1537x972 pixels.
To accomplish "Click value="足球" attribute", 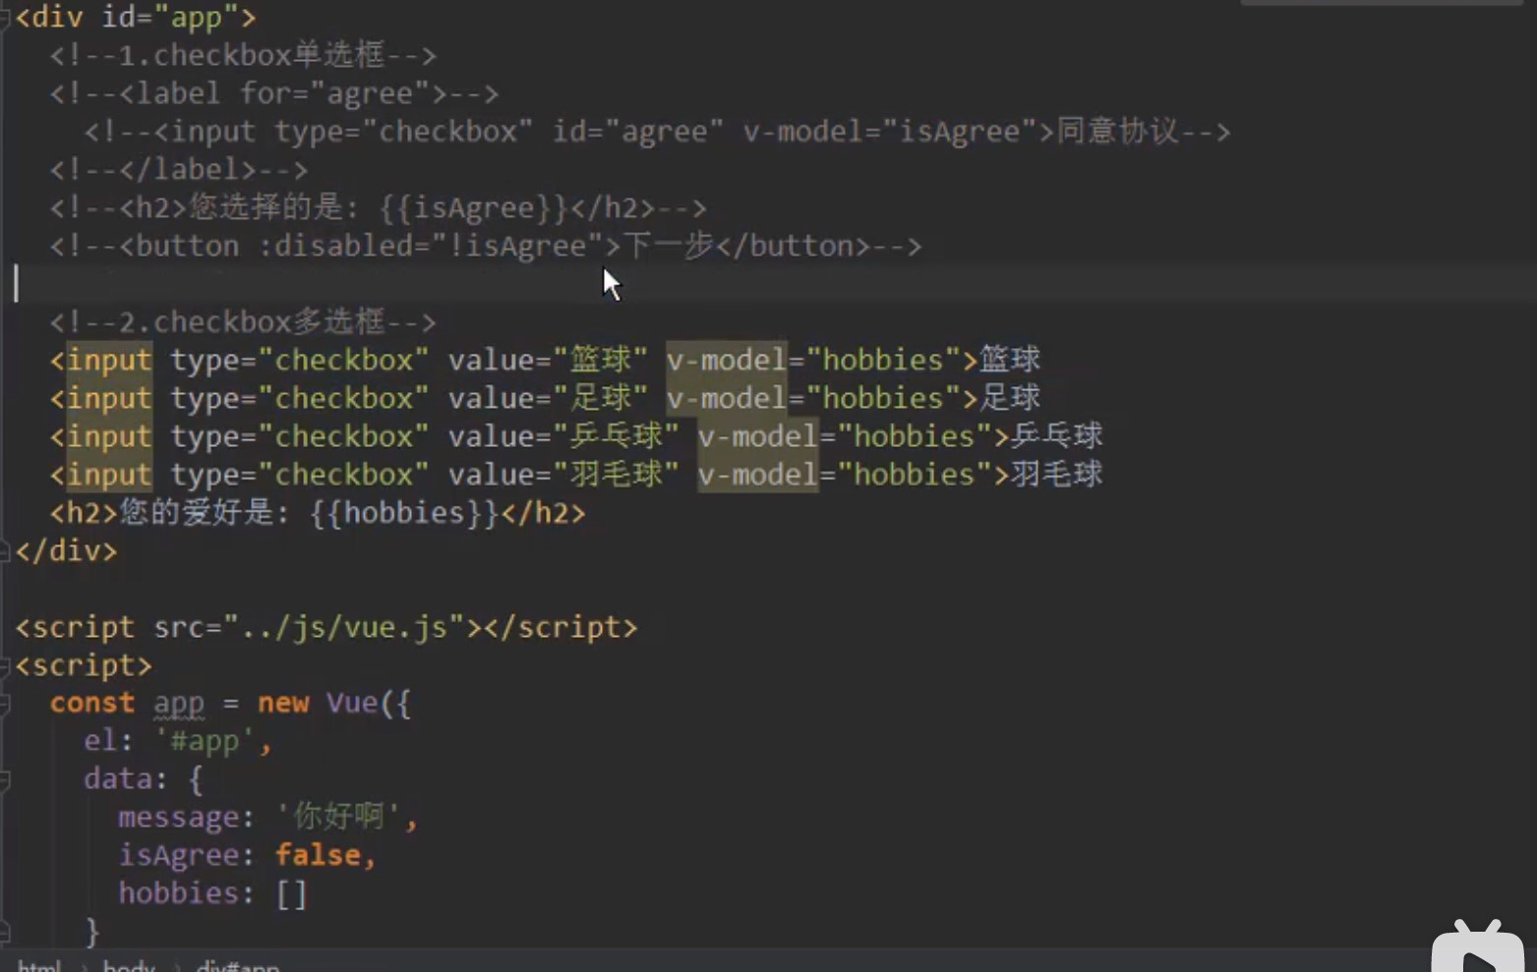I will click(548, 399).
